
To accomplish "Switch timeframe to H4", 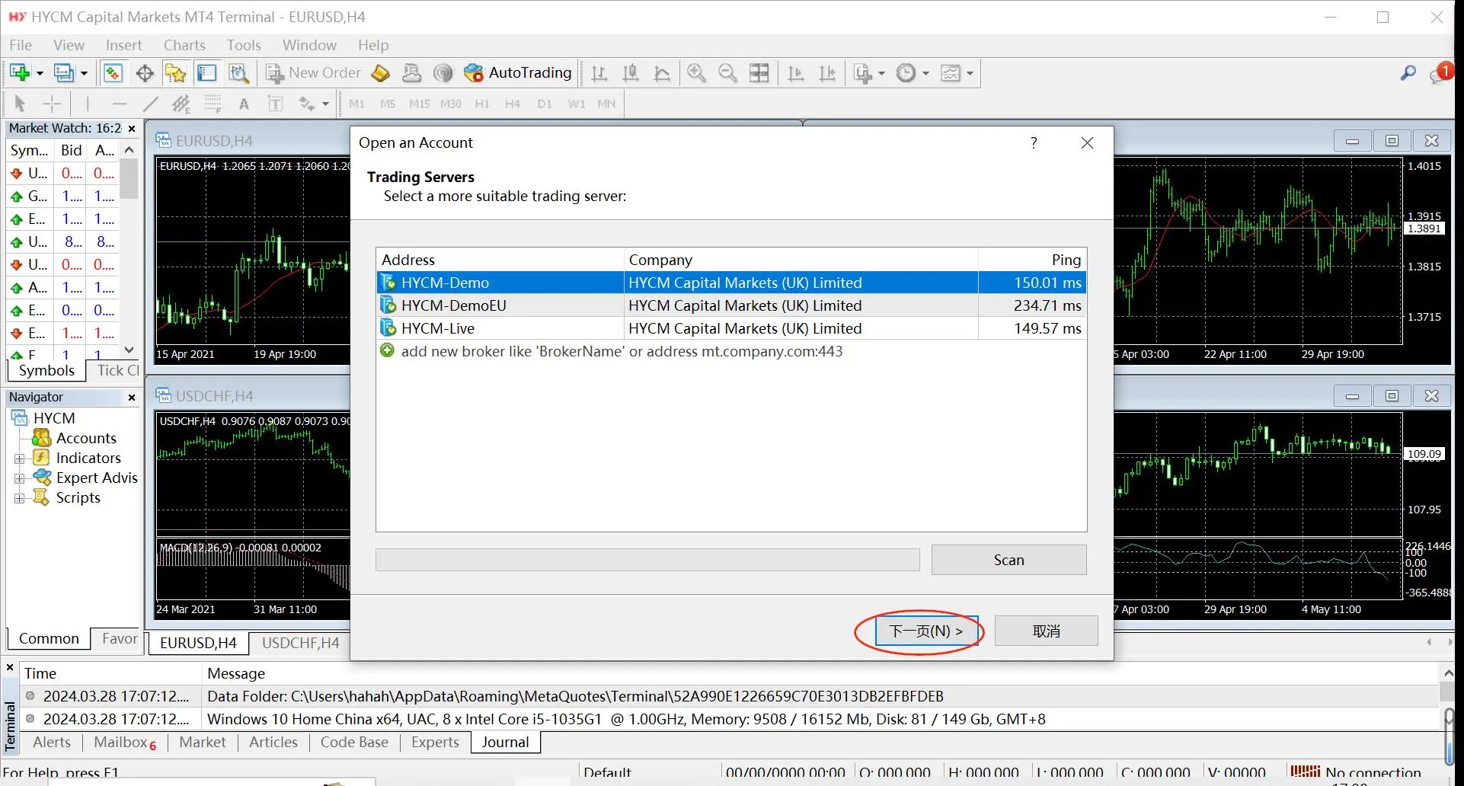I will point(513,104).
